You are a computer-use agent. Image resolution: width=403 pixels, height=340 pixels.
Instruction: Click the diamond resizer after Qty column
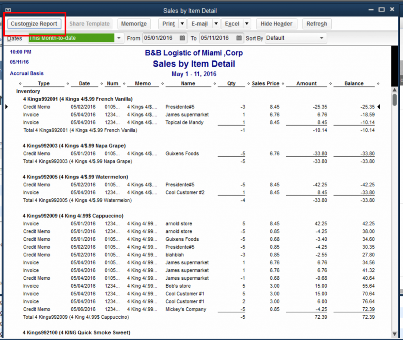248,84
